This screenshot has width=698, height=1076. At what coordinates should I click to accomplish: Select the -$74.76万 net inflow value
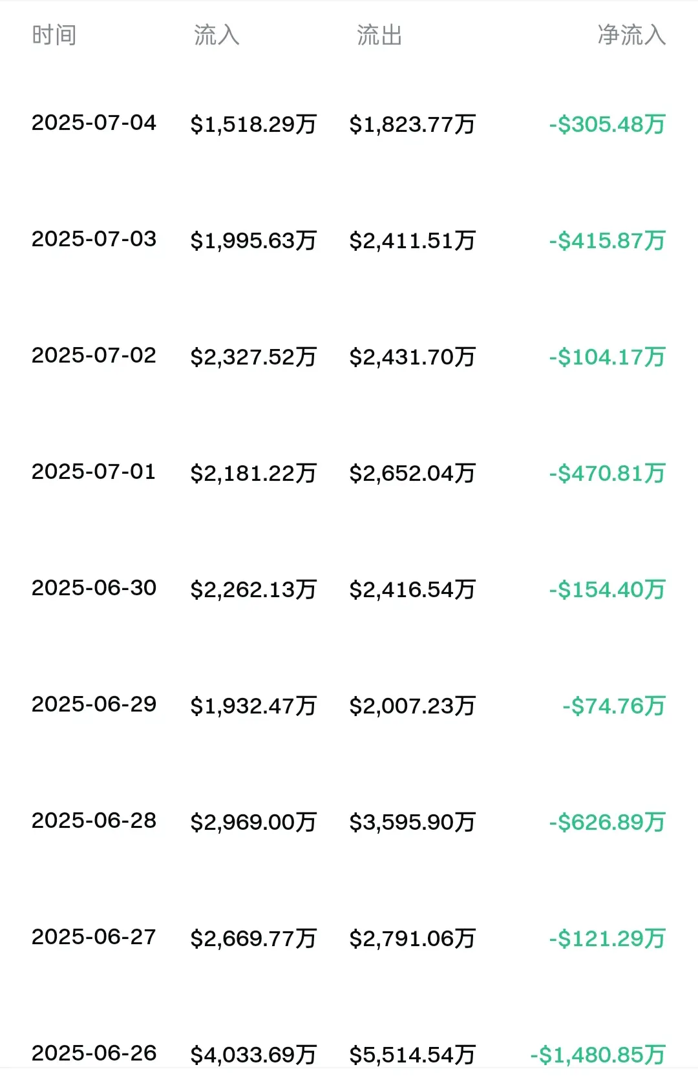tap(614, 706)
